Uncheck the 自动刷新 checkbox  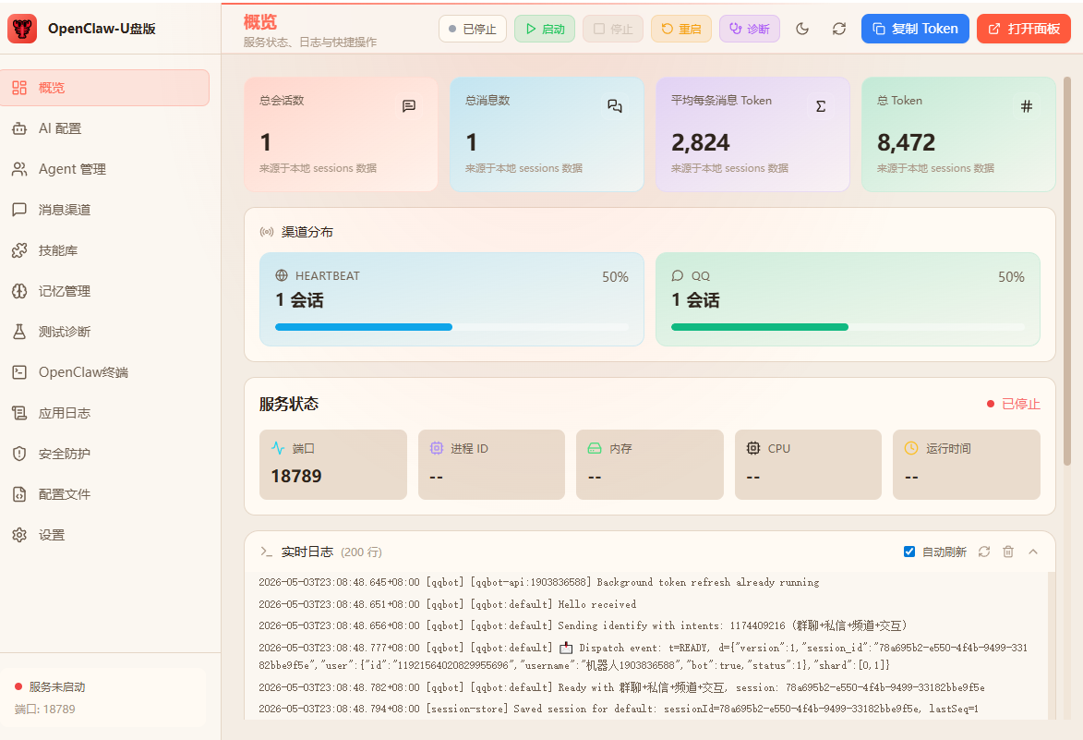[909, 552]
